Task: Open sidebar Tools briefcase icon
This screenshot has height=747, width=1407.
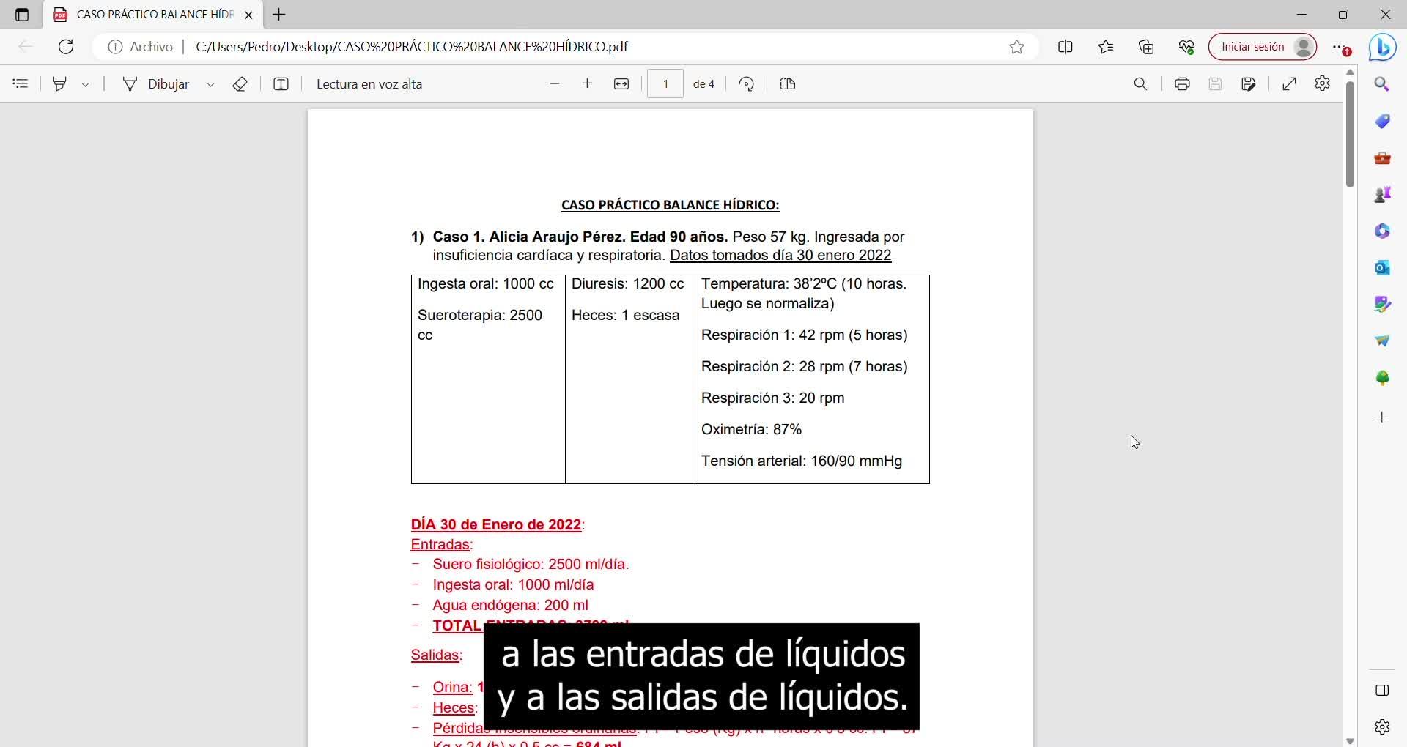Action: pyautogui.click(x=1383, y=157)
